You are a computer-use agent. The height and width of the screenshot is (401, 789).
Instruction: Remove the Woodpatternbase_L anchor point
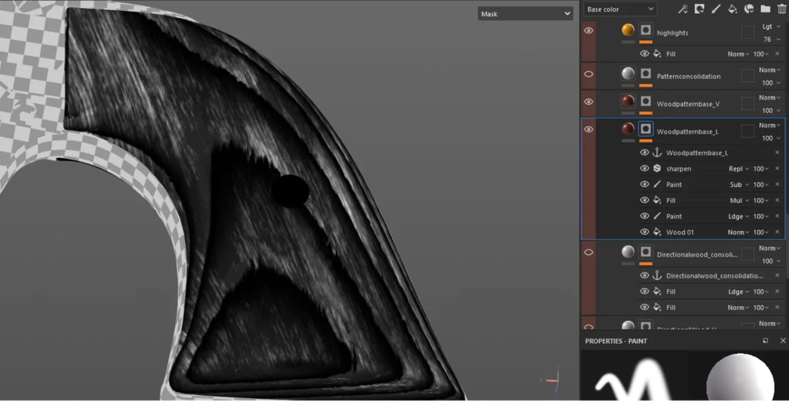(x=777, y=153)
